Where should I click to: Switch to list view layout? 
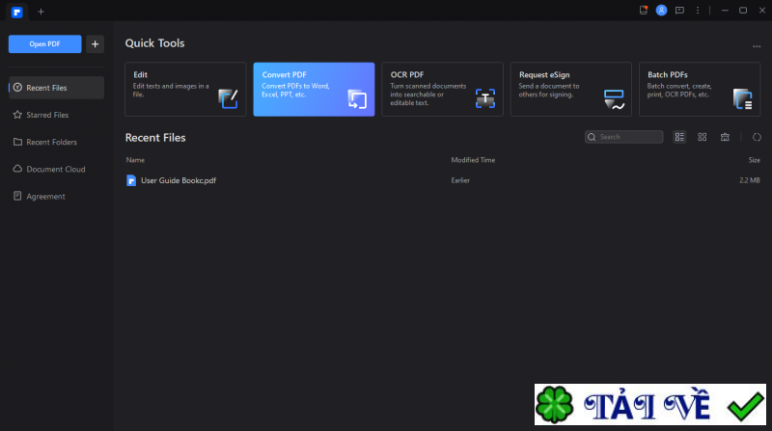click(x=679, y=137)
